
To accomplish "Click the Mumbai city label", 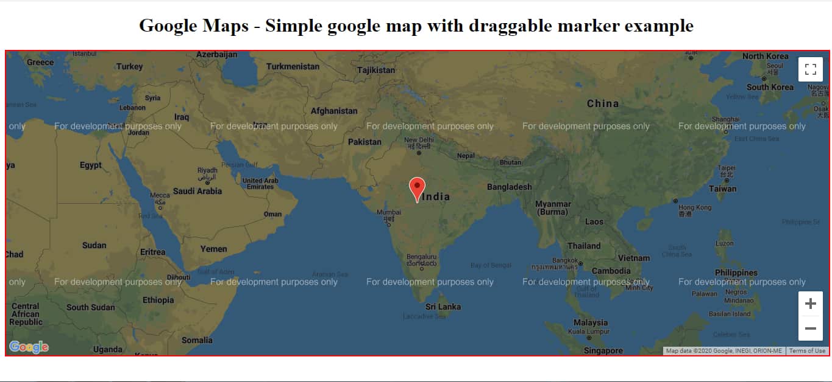I will pos(389,215).
